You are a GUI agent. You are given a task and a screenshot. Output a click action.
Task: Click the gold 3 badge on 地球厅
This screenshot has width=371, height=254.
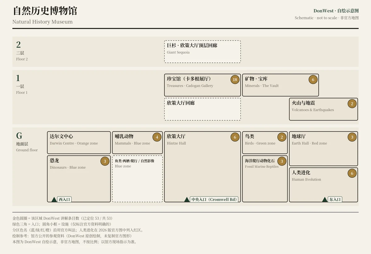(x=352, y=137)
